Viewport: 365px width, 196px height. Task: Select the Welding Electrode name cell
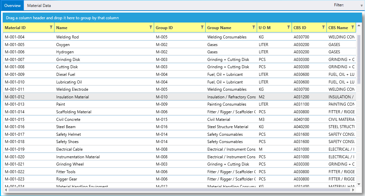[x=104, y=89]
